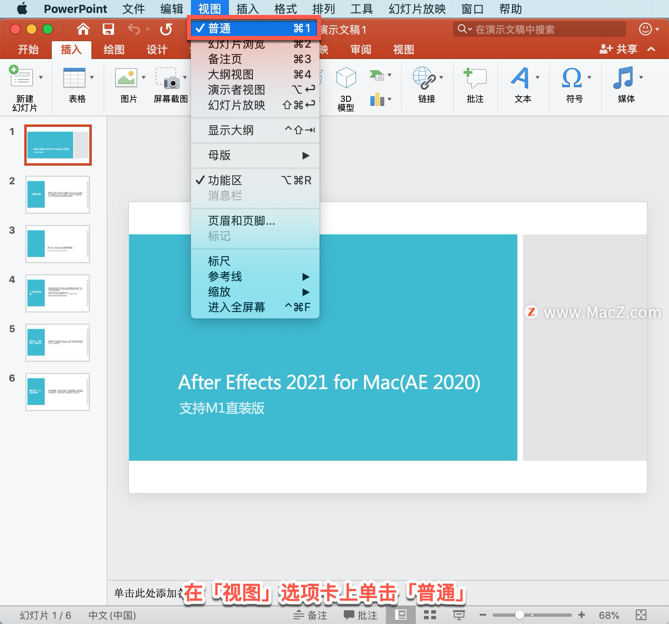This screenshot has height=624, width=669.
Task: Collapse the ribbon chevron
Action: 651,49
